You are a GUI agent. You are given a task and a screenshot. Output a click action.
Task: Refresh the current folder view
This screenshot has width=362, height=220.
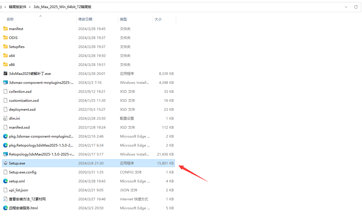356,7
